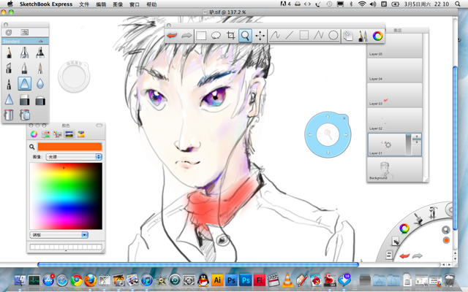This screenshot has width=468, height=292.
Task: Select the thin paintbrush in brush palette
Action: 40,68
